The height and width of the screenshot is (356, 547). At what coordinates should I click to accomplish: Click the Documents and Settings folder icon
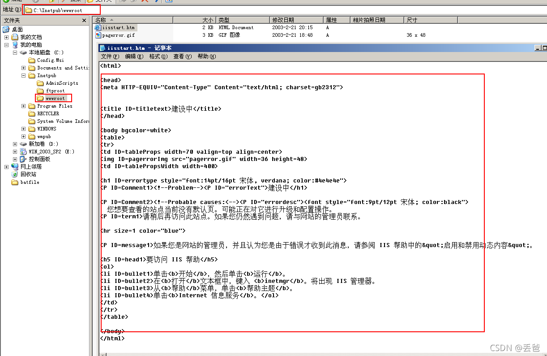tap(32, 68)
